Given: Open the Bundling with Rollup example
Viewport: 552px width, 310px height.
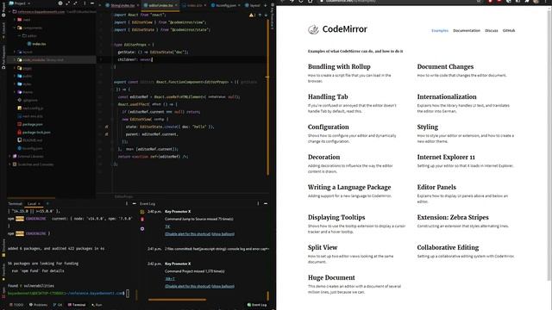Looking at the screenshot, I should [x=339, y=67].
